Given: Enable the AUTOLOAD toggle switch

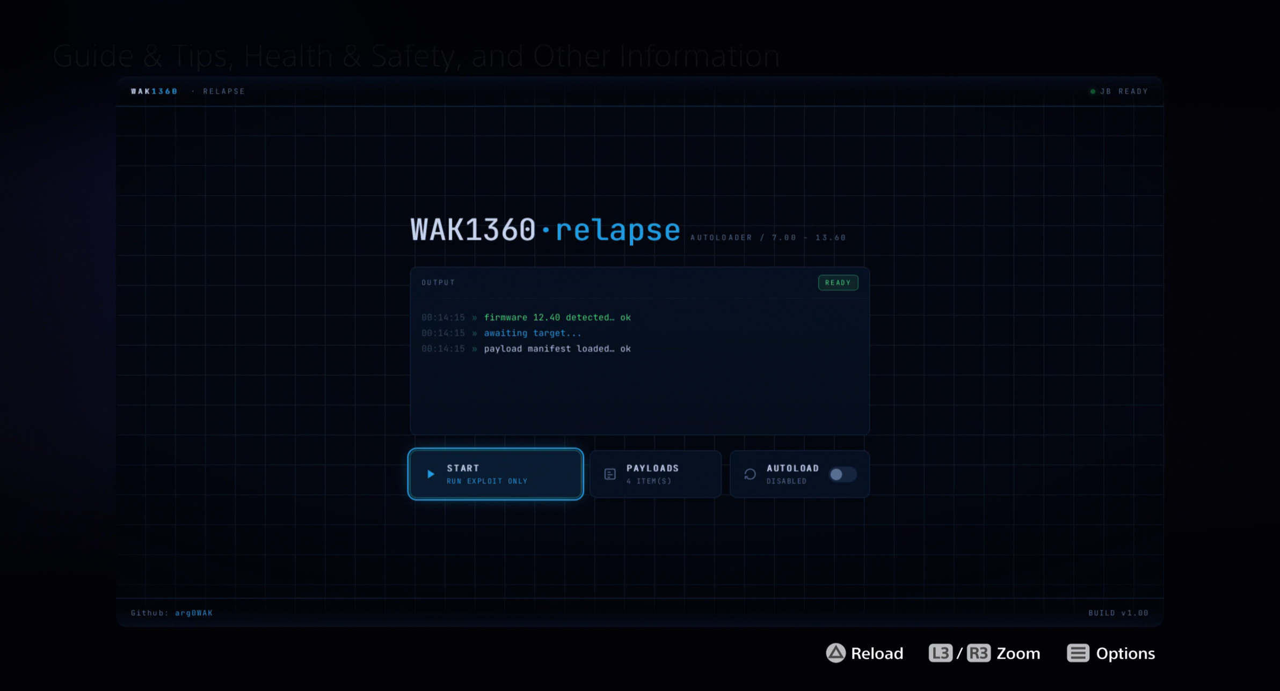Looking at the screenshot, I should [x=842, y=474].
